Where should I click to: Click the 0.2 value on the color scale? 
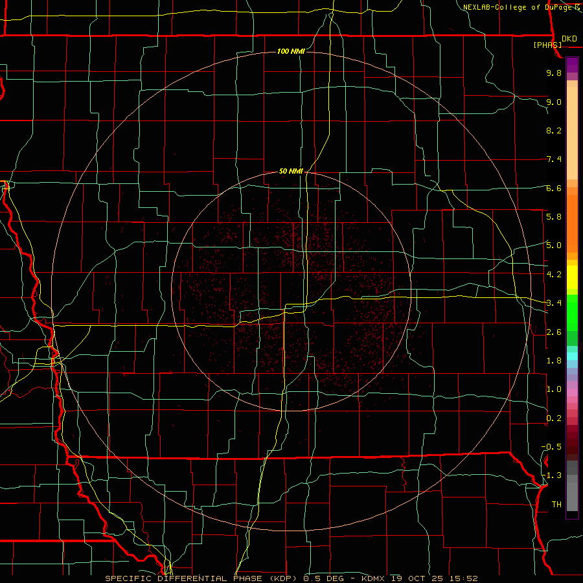coord(554,418)
